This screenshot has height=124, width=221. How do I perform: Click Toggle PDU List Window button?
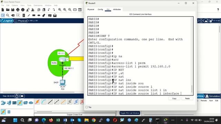(x=130, y=113)
